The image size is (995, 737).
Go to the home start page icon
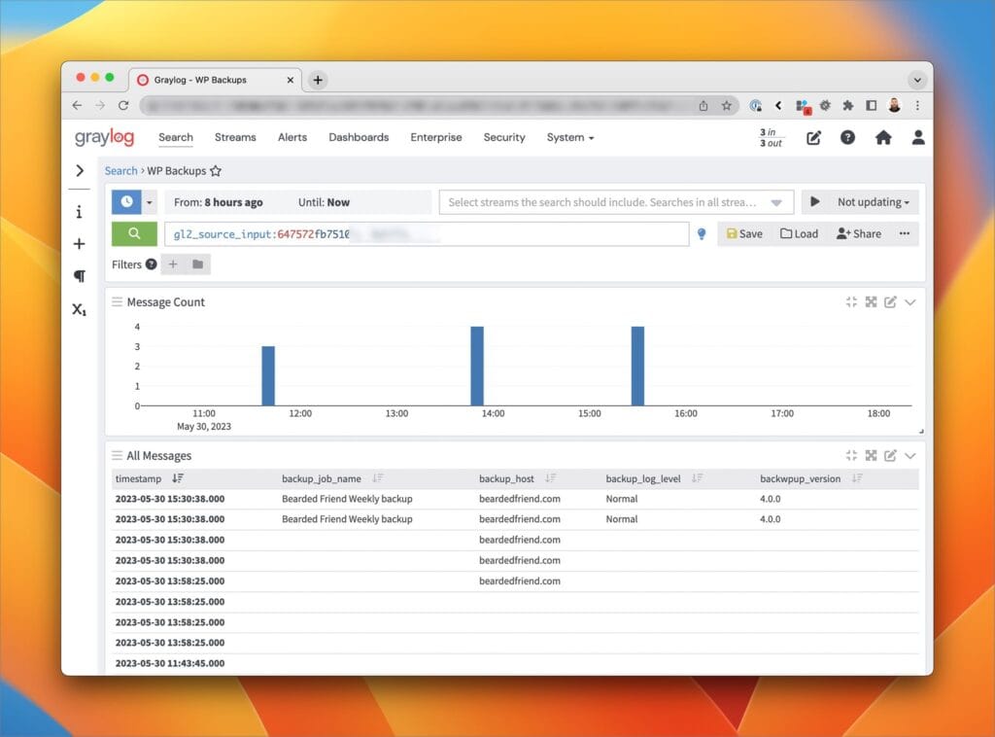[883, 138]
